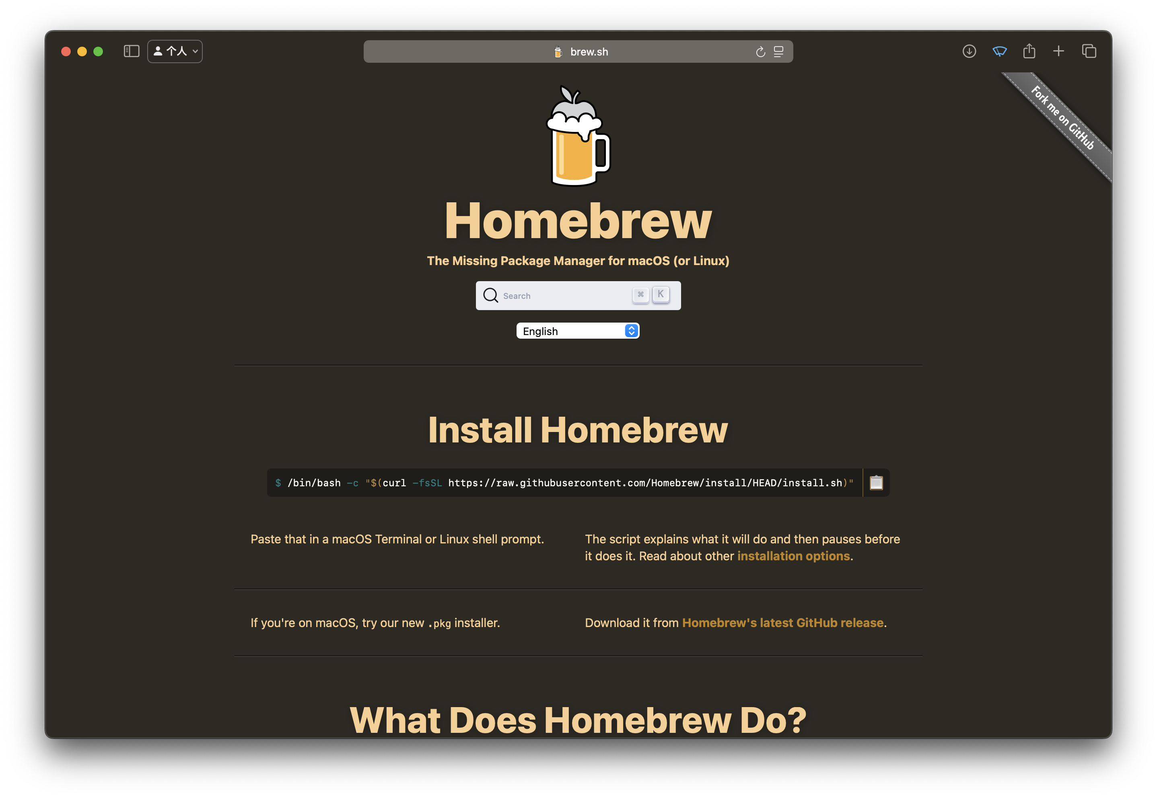This screenshot has height=798, width=1157.
Task: Open the Share icon menu
Action: tap(1029, 51)
